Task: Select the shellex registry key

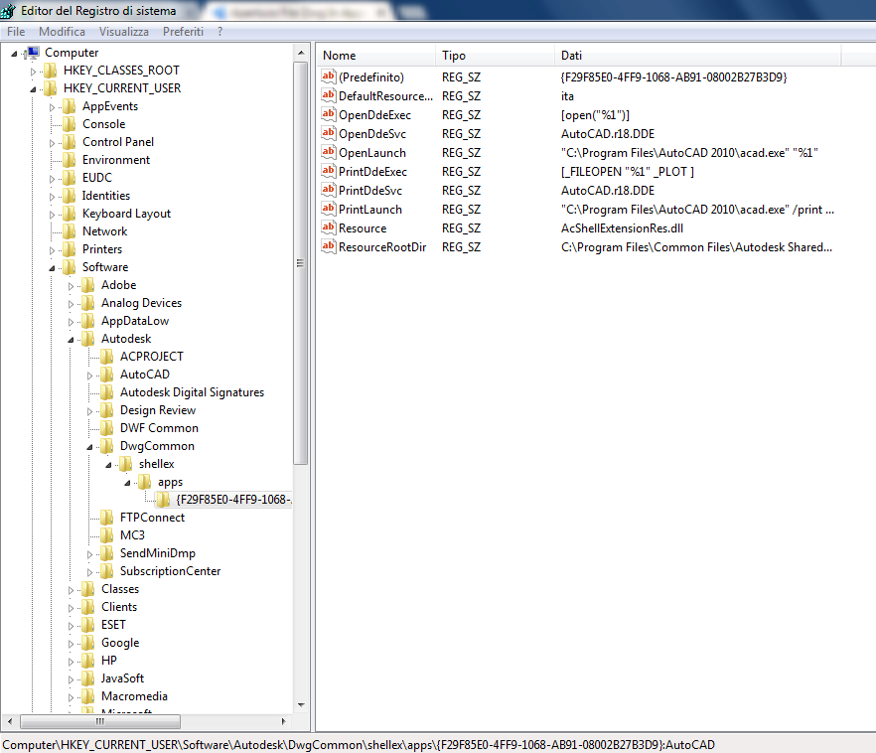Action: 156,464
